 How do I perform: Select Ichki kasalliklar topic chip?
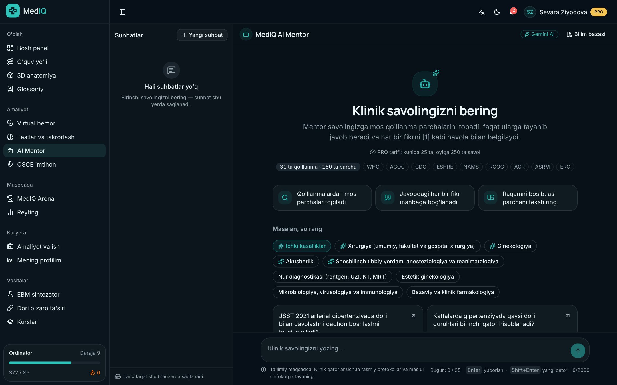tap(302, 246)
